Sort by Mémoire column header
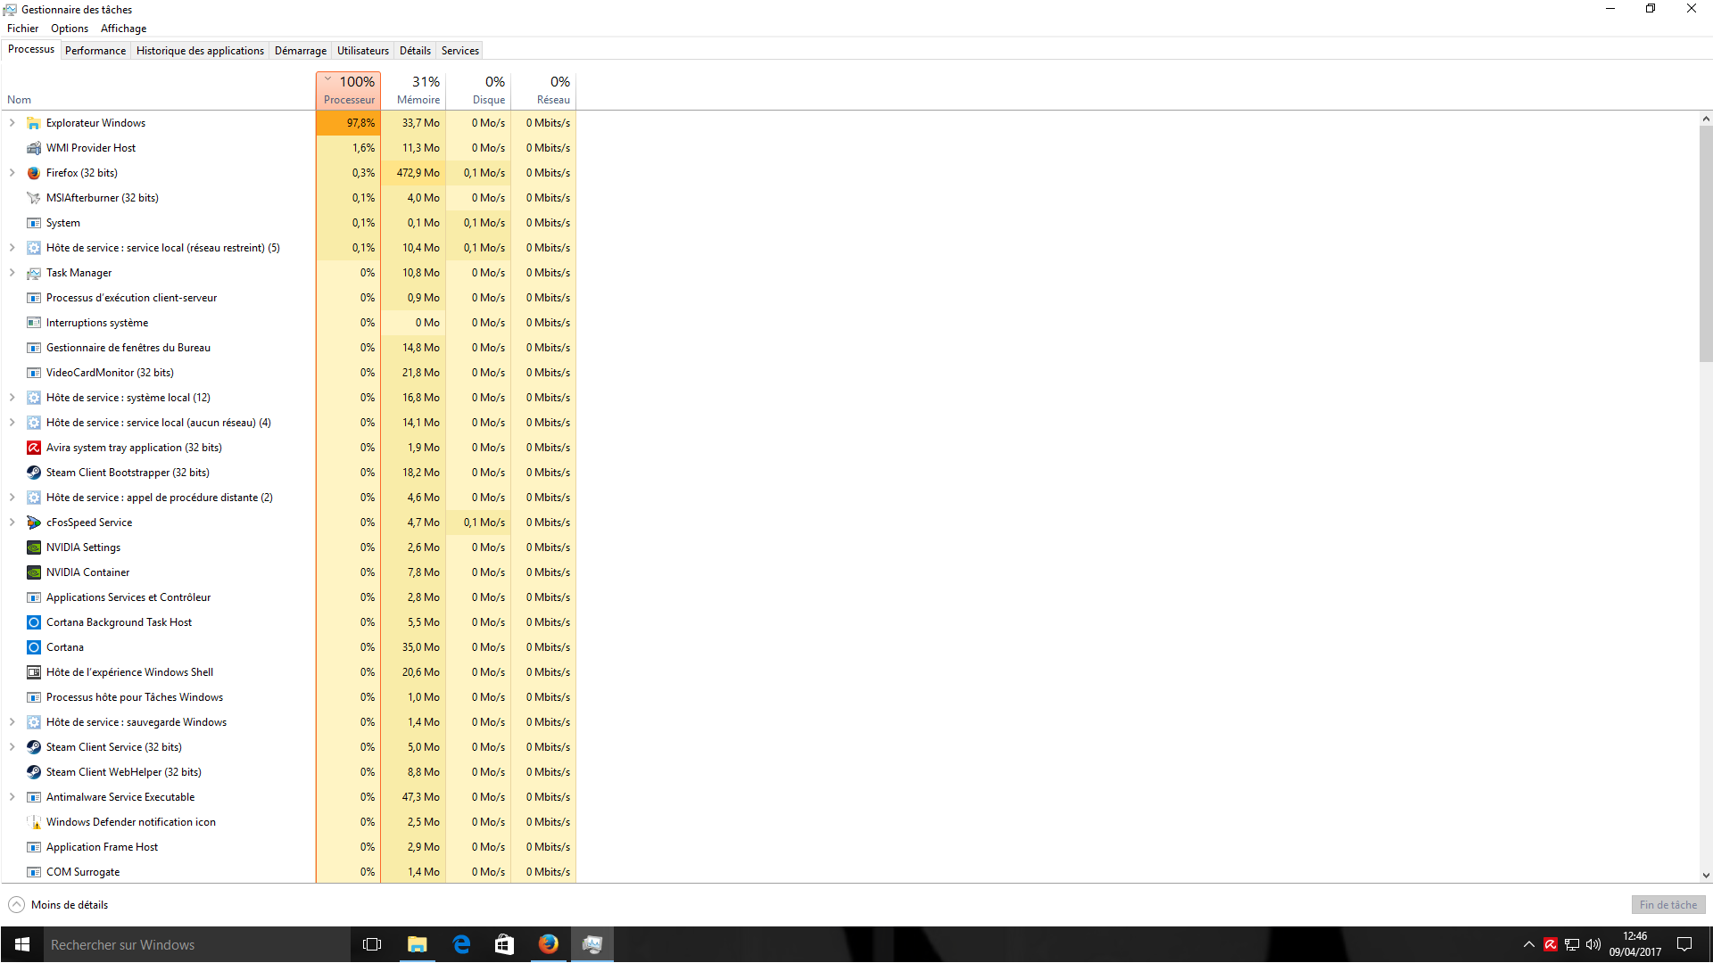 coord(413,91)
